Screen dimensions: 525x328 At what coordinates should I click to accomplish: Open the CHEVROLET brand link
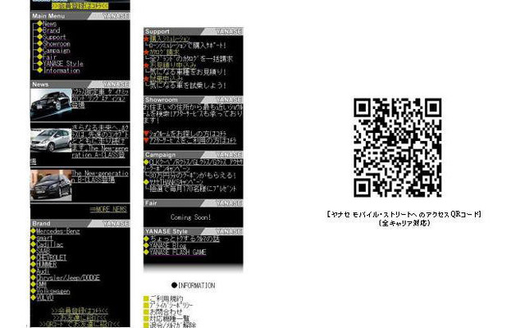click(51, 257)
